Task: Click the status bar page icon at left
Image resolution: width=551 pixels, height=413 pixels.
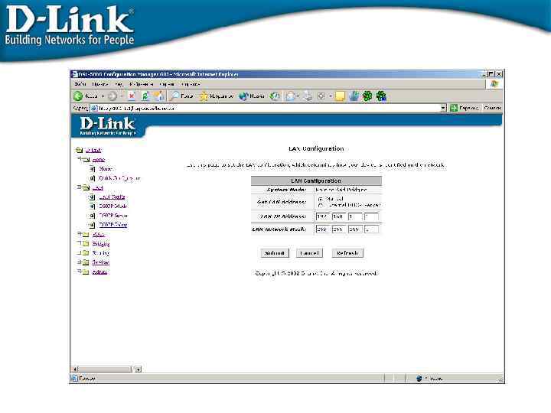Action: point(74,379)
